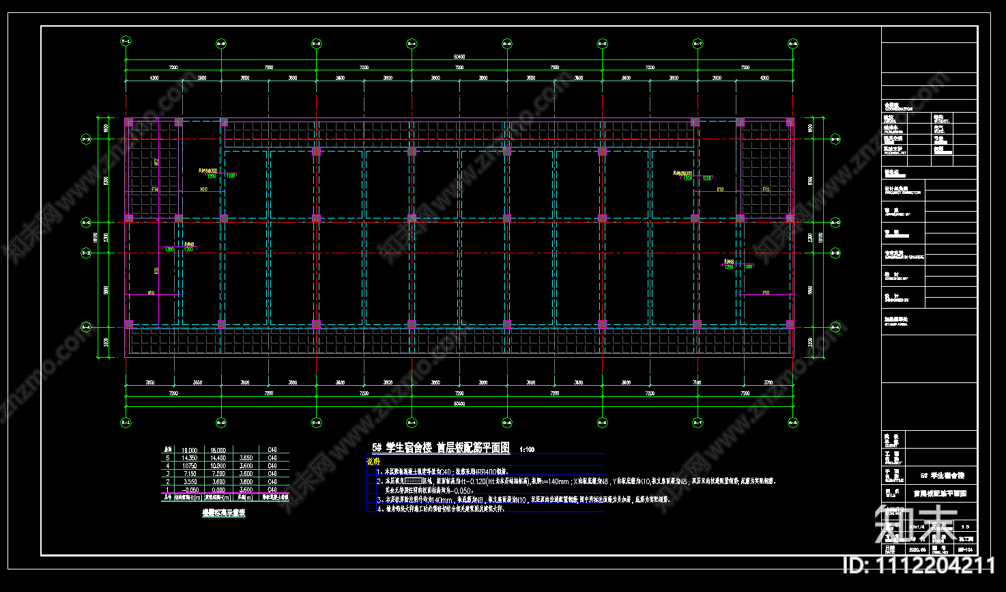Pick the 3.650 storey height cell
Screen dimensions: 1006x592
[246, 458]
